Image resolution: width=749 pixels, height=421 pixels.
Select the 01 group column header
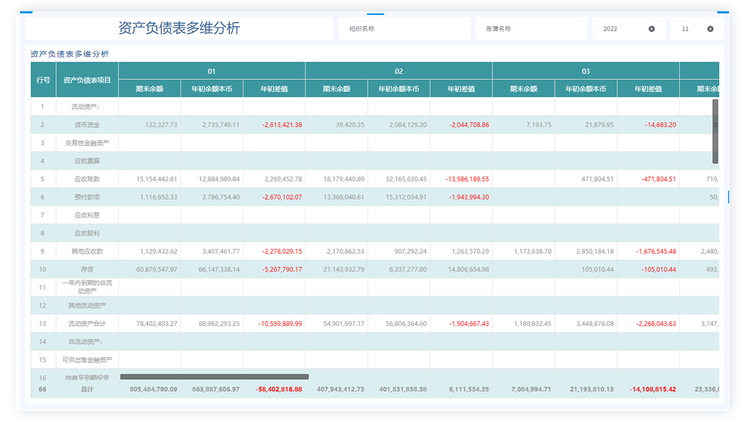click(x=212, y=71)
